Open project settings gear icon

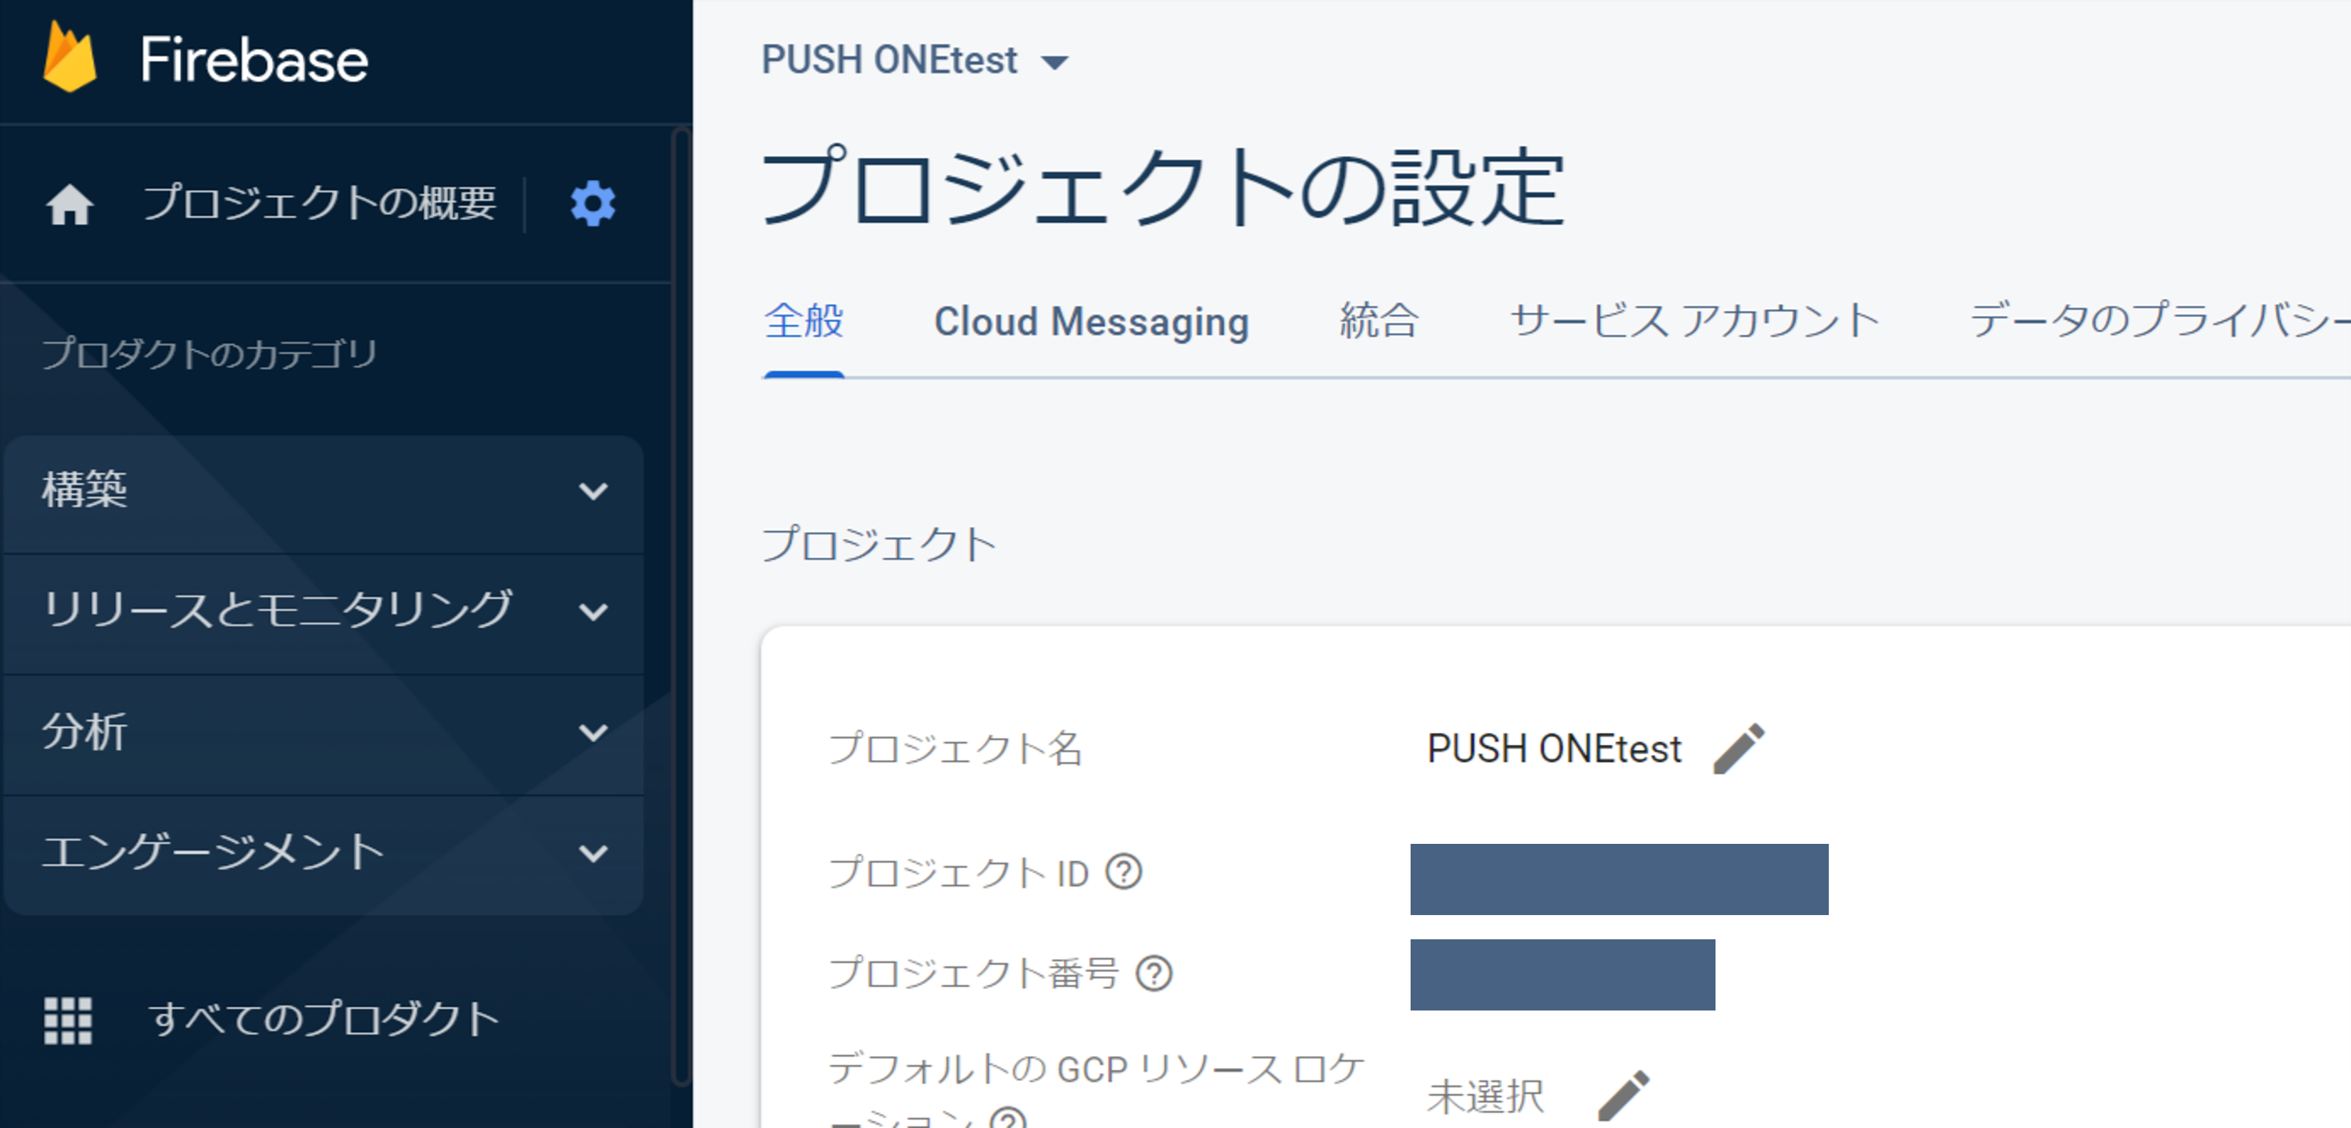coord(593,203)
